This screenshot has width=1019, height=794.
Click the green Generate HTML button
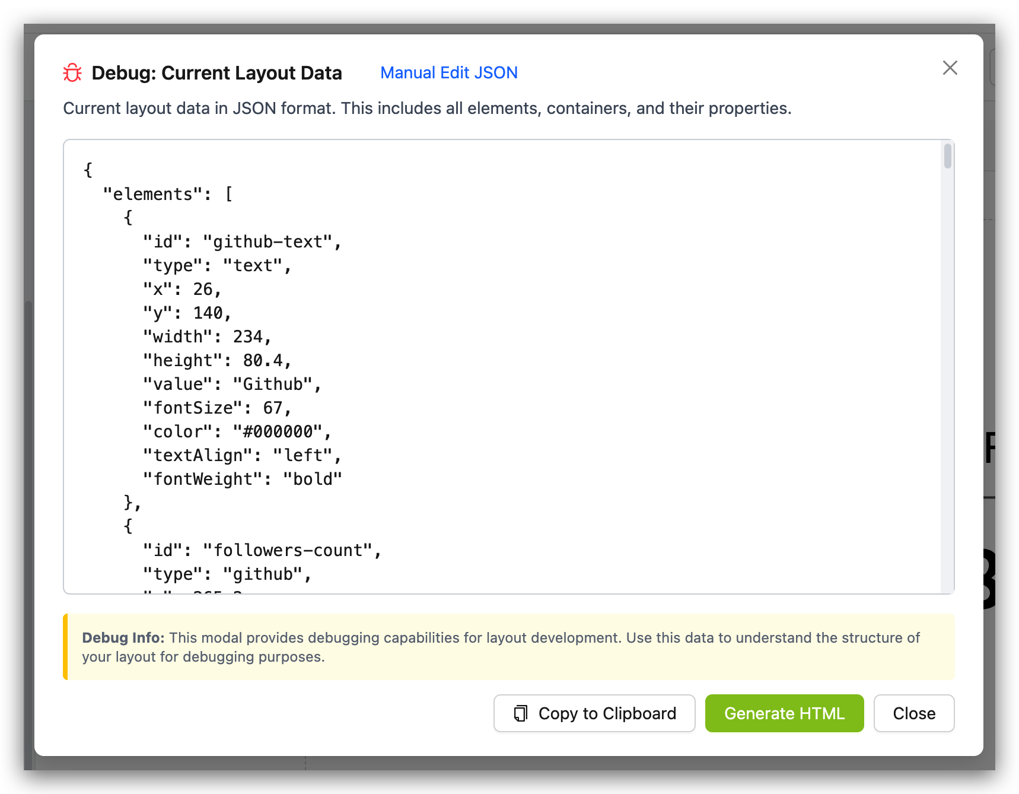click(x=784, y=713)
